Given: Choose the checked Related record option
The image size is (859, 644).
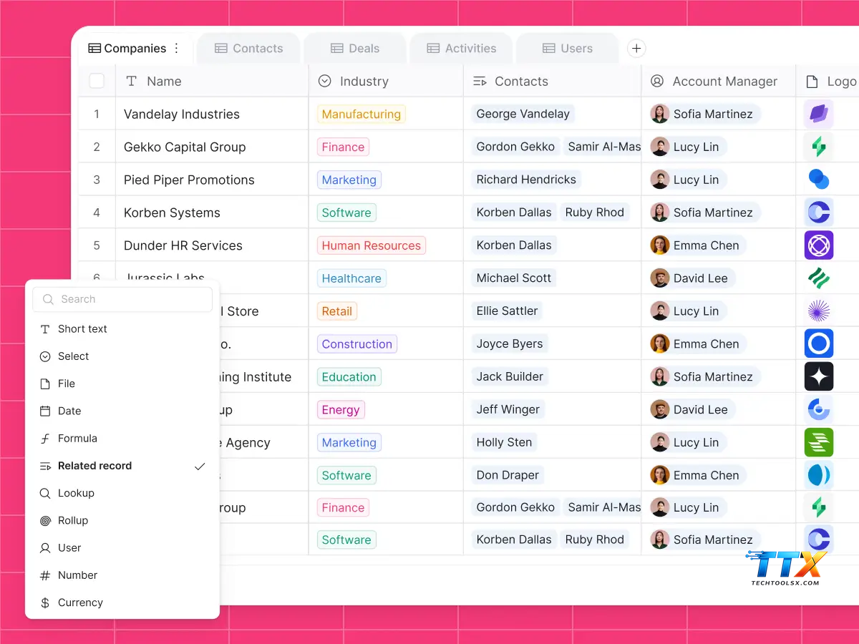Looking at the screenshot, I should coord(122,466).
